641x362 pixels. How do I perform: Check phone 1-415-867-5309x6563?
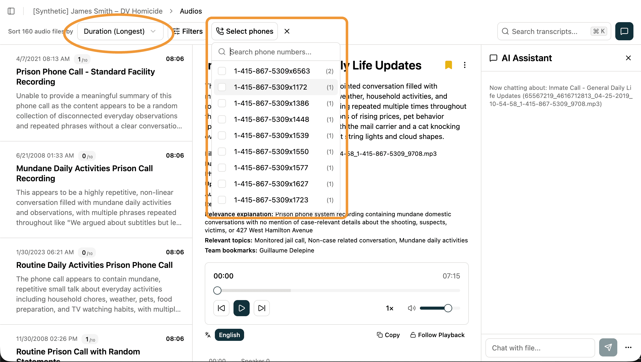[x=222, y=71]
